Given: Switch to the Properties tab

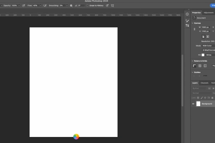Looking at the screenshot, I should tap(196, 13).
